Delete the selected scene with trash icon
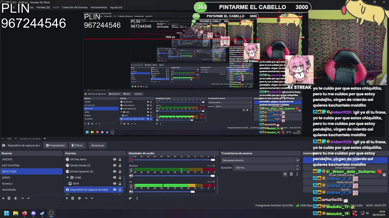The width and height of the screenshot is (389, 218). (x=9, y=198)
